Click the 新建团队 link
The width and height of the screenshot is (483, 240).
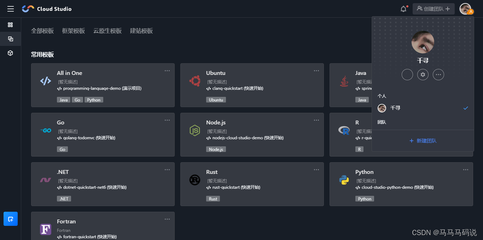423,141
